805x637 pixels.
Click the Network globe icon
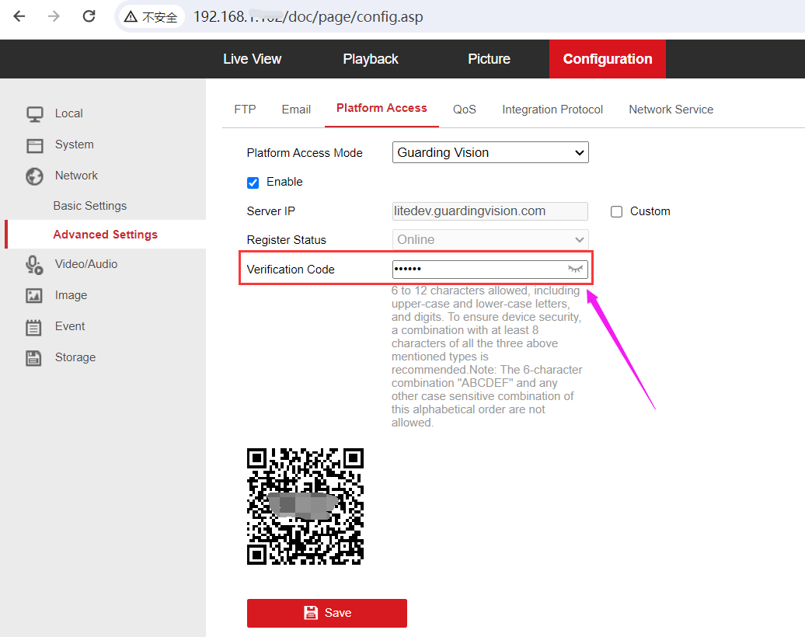34,176
